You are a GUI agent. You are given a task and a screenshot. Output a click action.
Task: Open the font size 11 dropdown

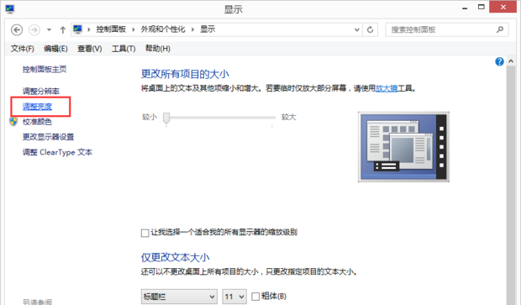pyautogui.click(x=234, y=297)
